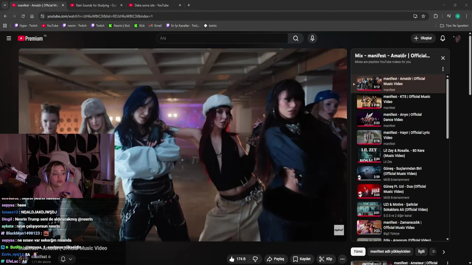The width and height of the screenshot is (472, 265).
Task: Expand subscription notification options chevron
Action: [x=70, y=259]
